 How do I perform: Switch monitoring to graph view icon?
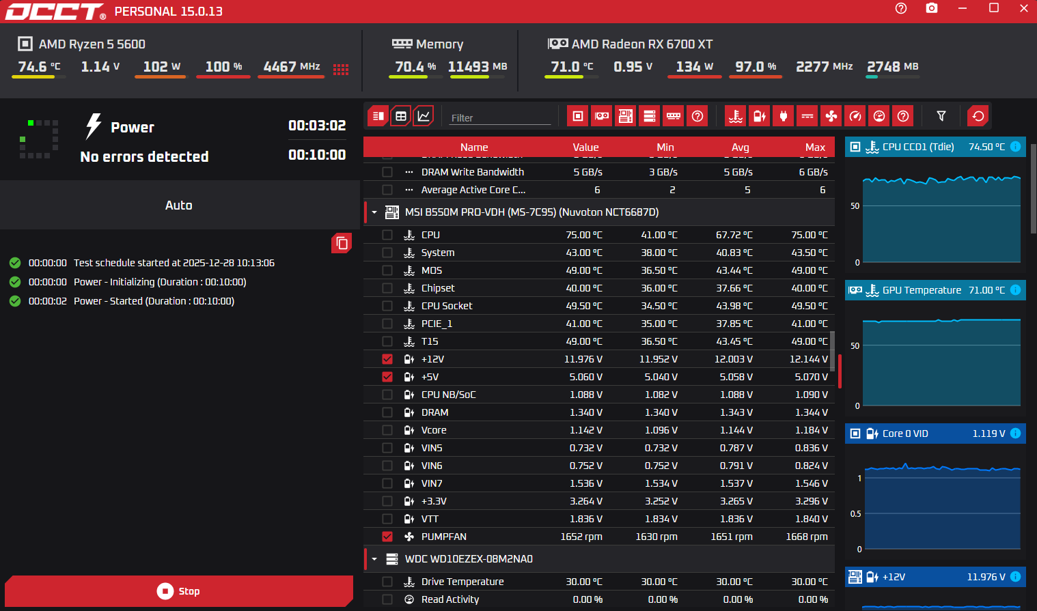(x=424, y=116)
